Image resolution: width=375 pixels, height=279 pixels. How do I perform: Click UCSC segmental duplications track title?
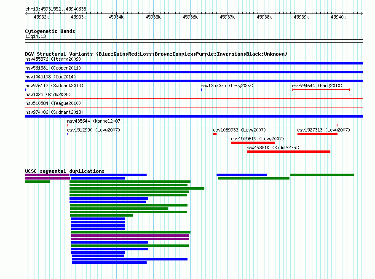(65, 171)
